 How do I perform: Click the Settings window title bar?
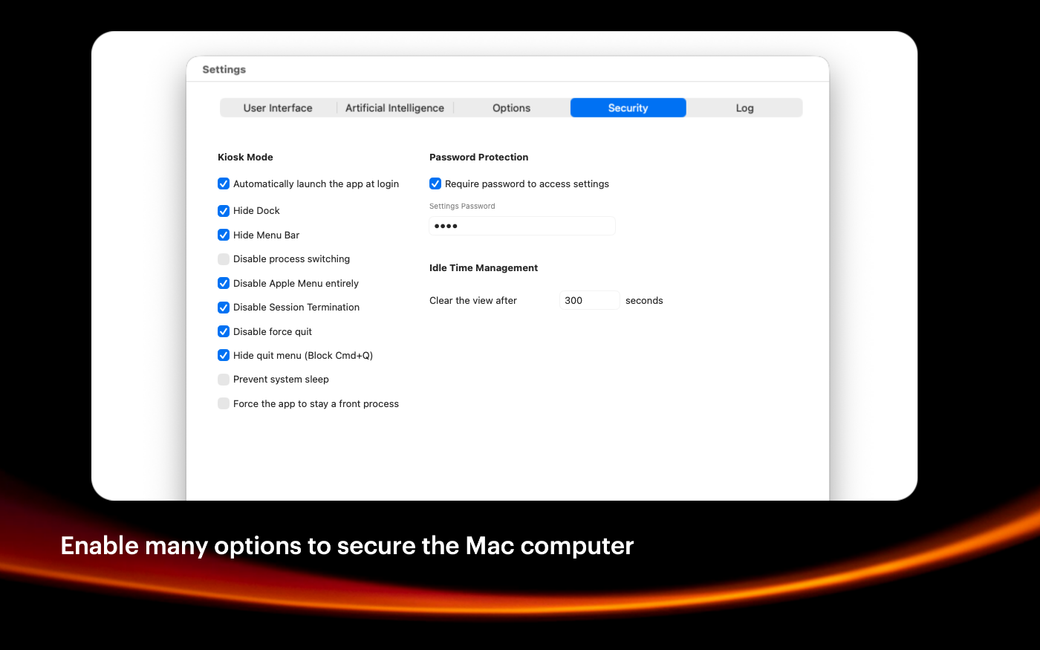coord(507,69)
